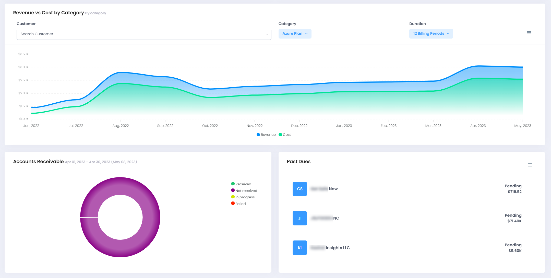The width and height of the screenshot is (551, 278).
Task: Open the Search Customer dropdown
Action: [x=144, y=34]
